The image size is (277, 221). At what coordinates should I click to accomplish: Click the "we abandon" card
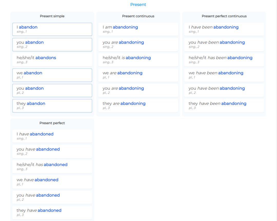pos(52,75)
